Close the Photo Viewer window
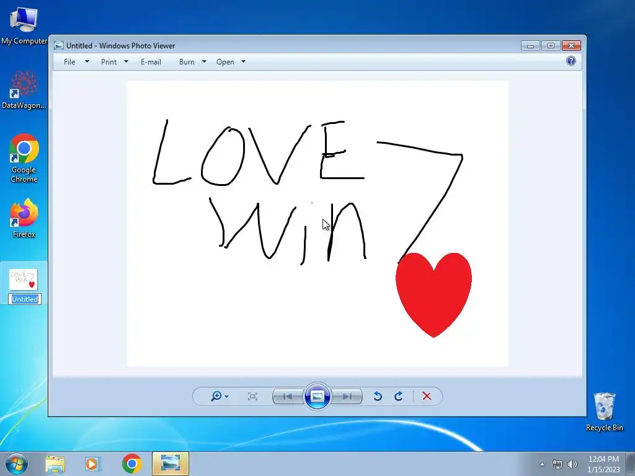 [571, 45]
